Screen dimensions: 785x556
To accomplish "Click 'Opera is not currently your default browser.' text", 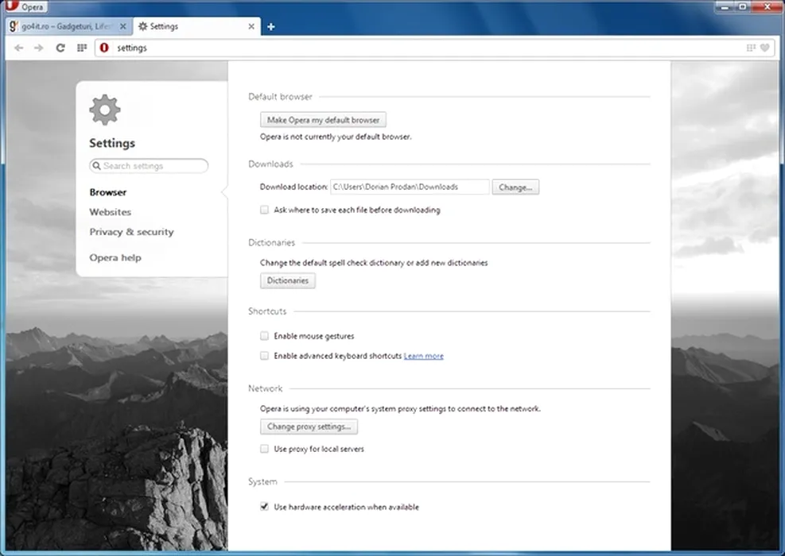I will [x=336, y=137].
